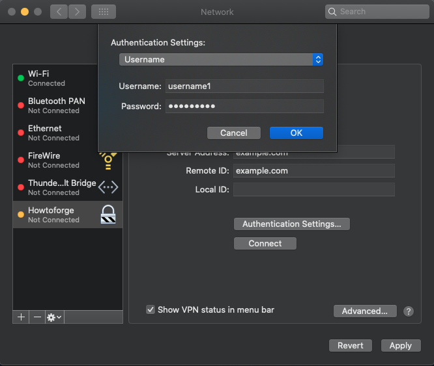Select the Wi-Fi service in sidebar
The image size is (434, 366).
tap(55, 78)
